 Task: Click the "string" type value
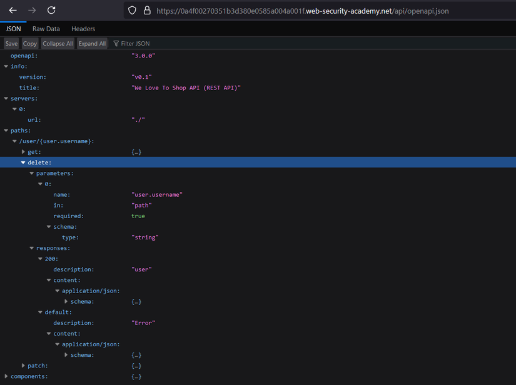[x=145, y=237]
